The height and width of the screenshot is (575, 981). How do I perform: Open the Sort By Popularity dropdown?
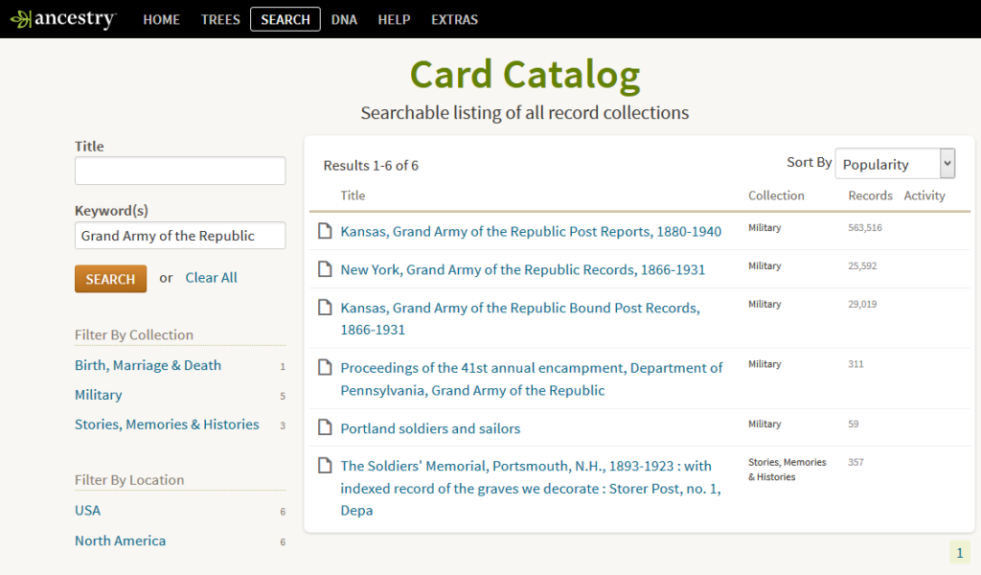(x=895, y=164)
